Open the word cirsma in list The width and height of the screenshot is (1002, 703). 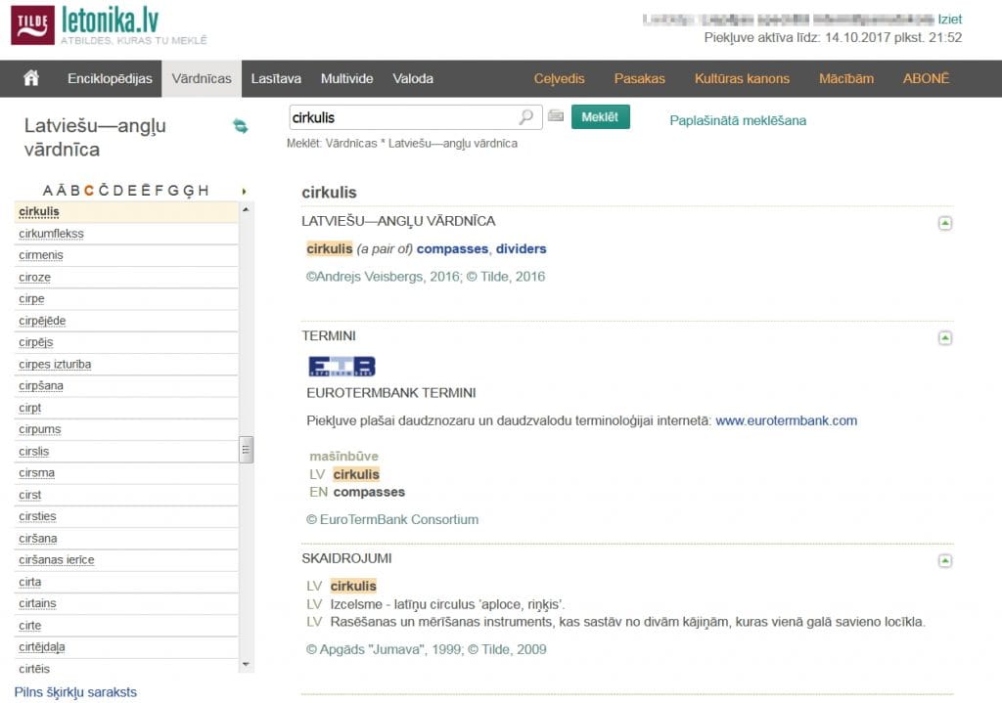(x=36, y=473)
